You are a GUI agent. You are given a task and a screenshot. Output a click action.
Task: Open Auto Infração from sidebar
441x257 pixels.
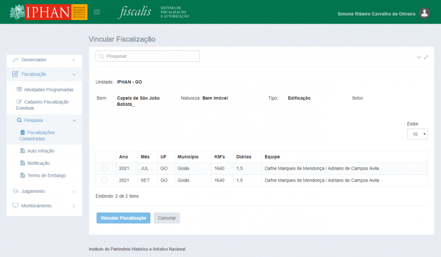point(41,151)
